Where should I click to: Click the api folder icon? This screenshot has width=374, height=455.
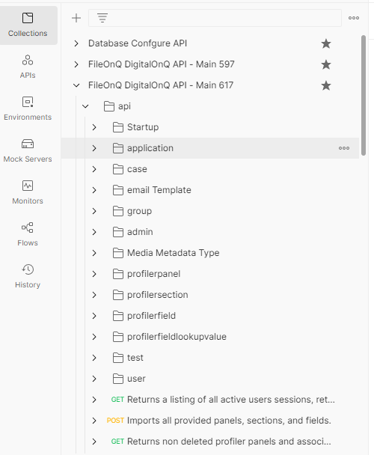click(108, 106)
